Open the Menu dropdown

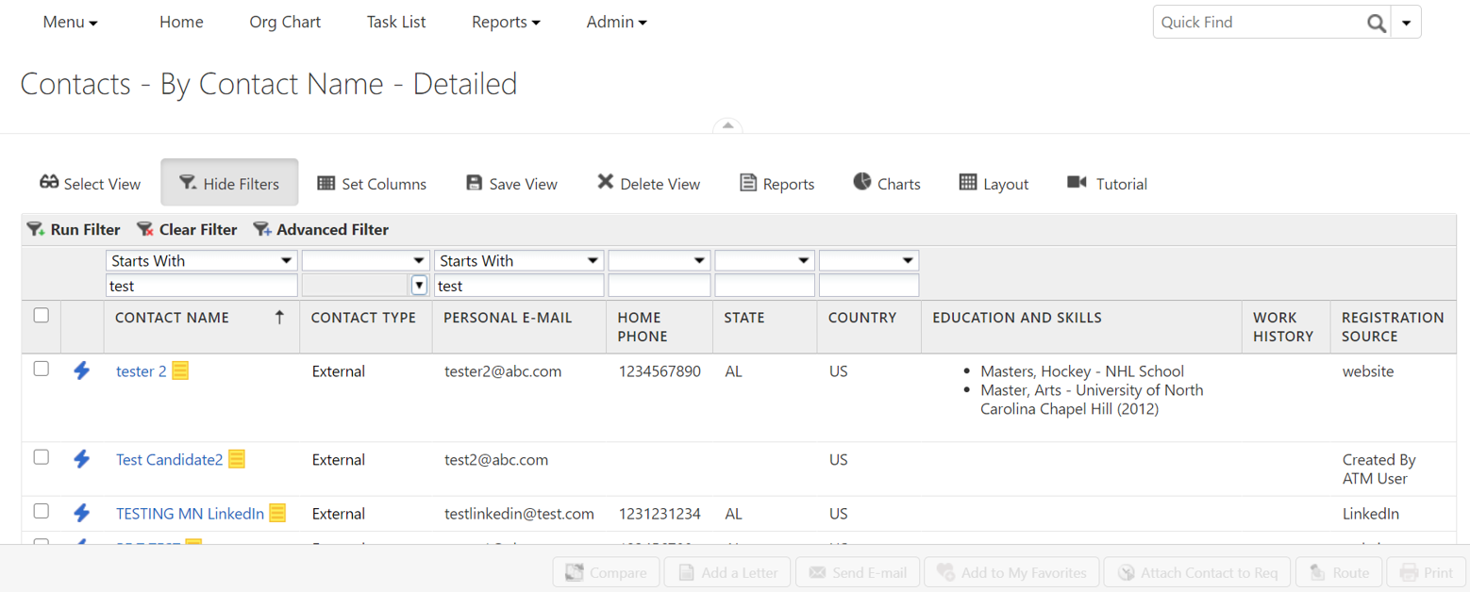71,22
